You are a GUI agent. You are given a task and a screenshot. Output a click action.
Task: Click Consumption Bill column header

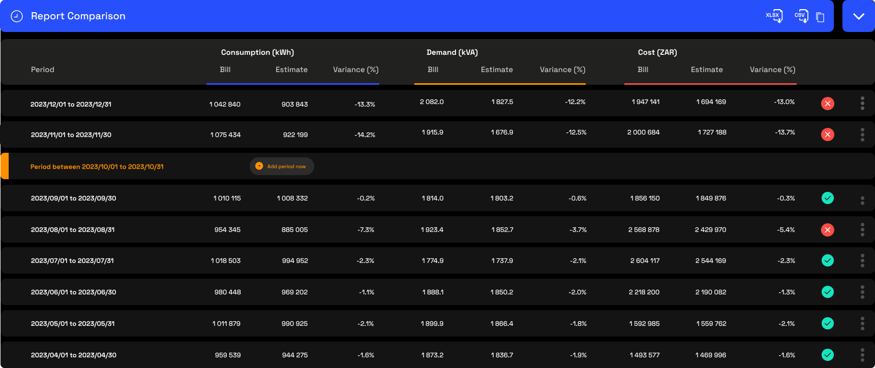pyautogui.click(x=225, y=70)
